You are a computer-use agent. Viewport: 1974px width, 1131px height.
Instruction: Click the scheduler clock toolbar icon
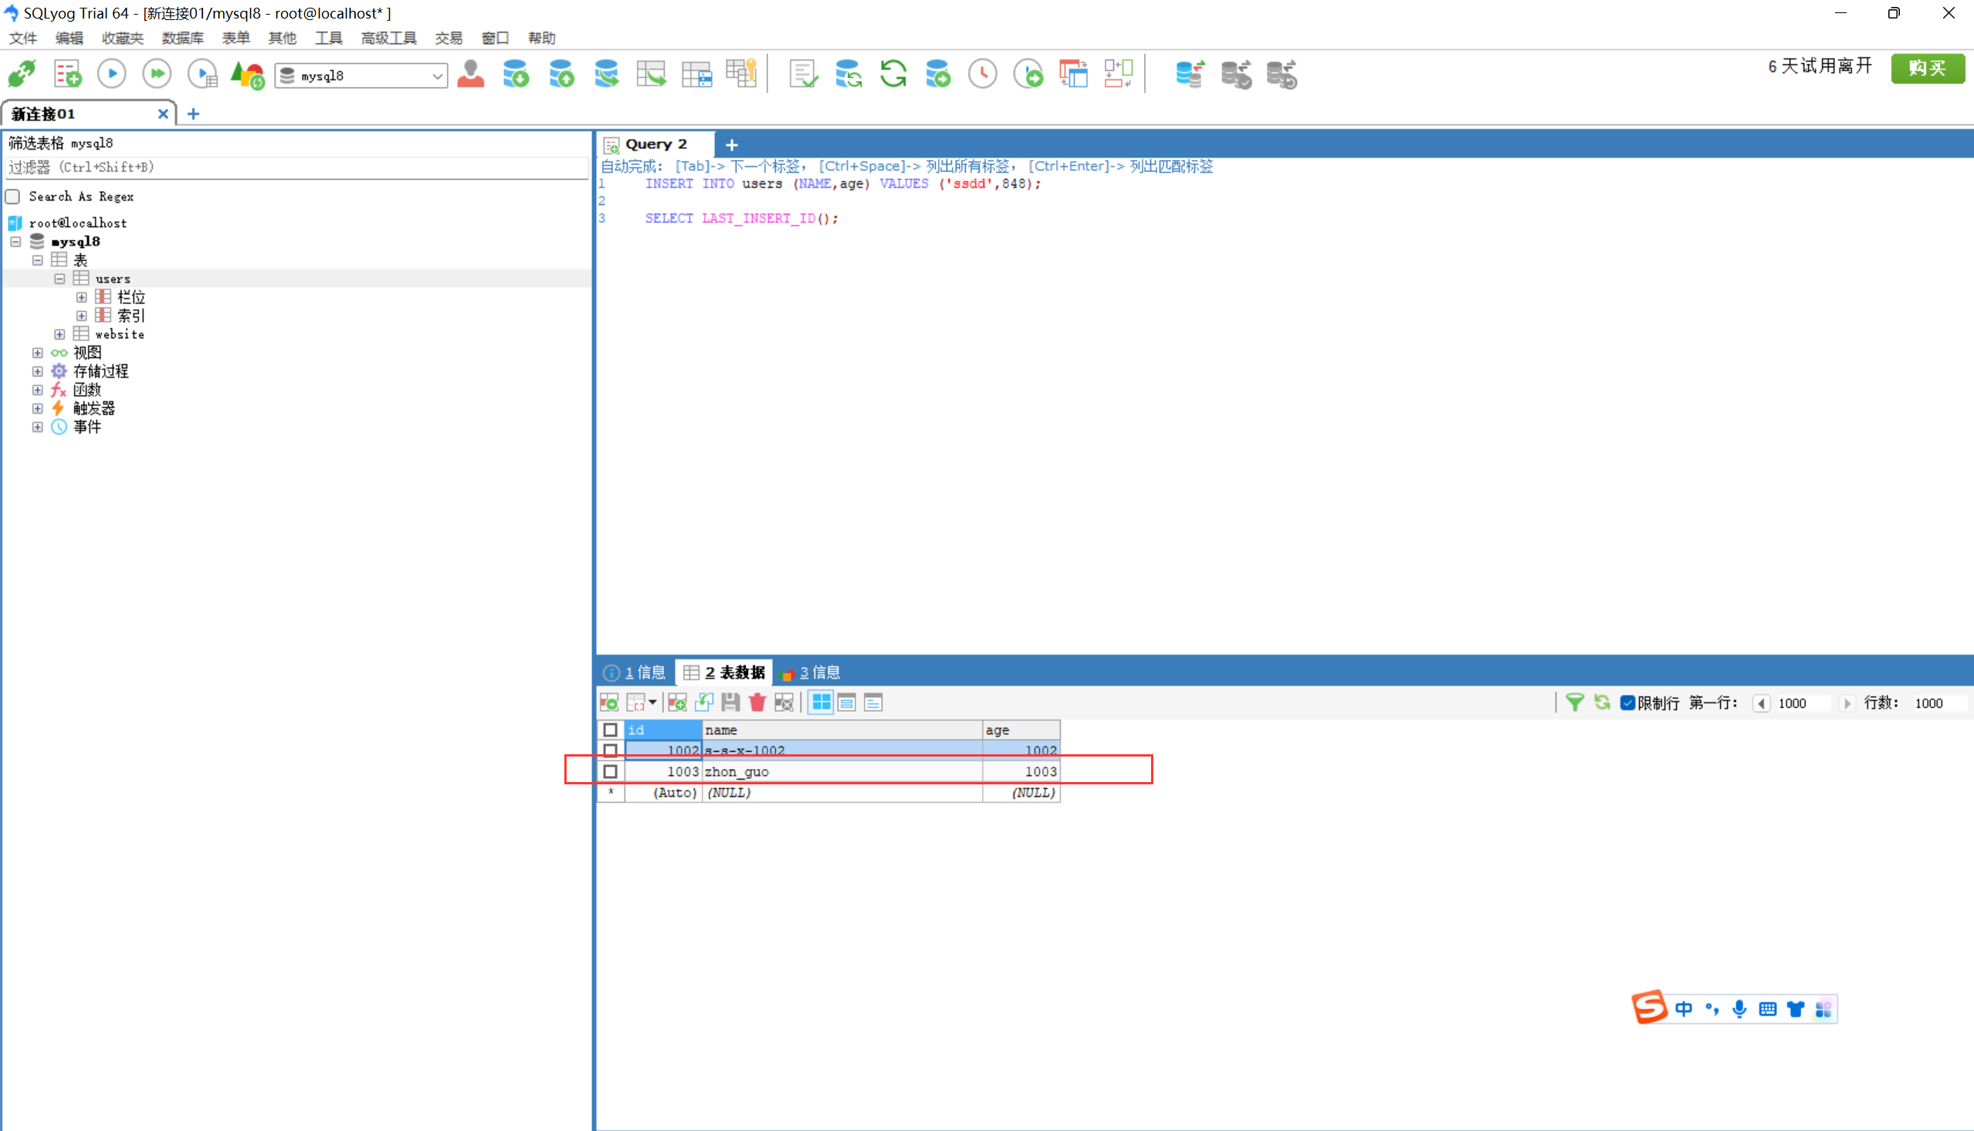tap(982, 75)
